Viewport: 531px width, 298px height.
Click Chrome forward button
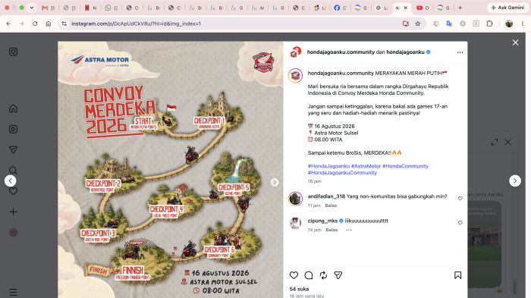[x=22, y=24]
